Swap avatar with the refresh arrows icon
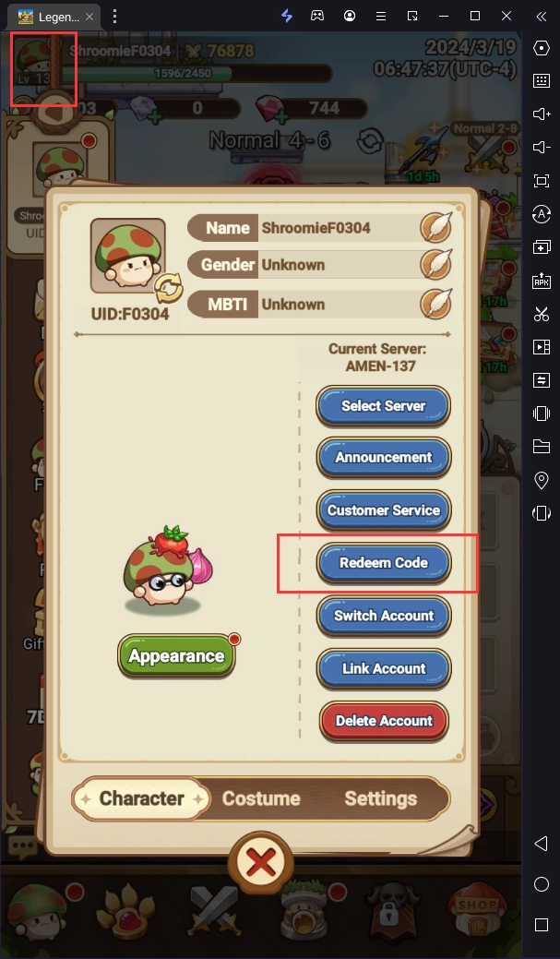560x959 pixels. click(x=168, y=289)
